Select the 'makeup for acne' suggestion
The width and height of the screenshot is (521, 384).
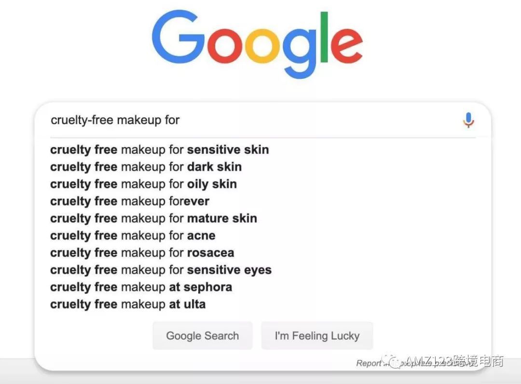point(133,236)
